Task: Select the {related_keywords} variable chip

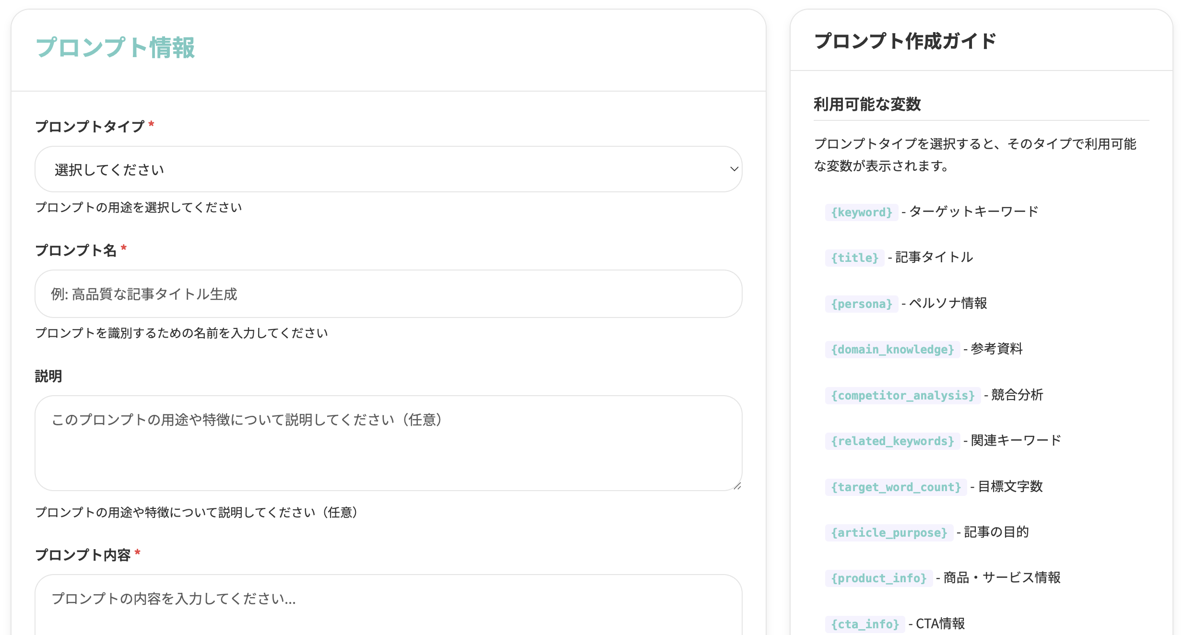Action: point(892,441)
